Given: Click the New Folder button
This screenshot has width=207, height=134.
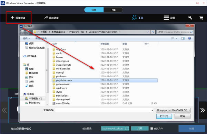Looking at the screenshot, I should tap(41, 38).
